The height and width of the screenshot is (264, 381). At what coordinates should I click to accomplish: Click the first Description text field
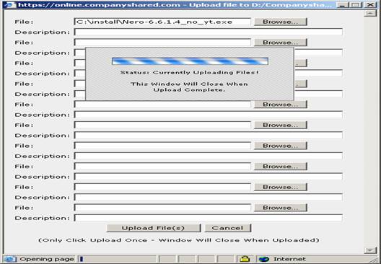pyautogui.click(x=209, y=32)
